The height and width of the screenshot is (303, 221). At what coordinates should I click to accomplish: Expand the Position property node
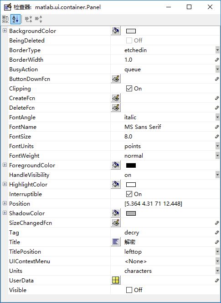tap(5, 203)
